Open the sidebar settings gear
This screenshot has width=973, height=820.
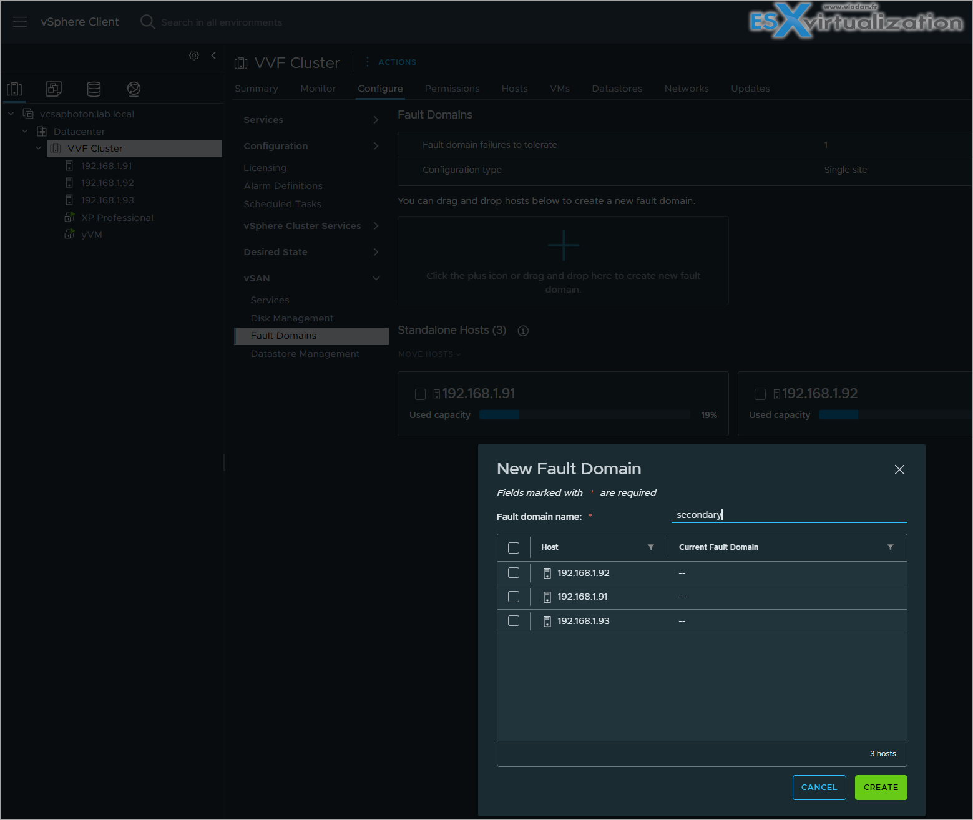point(194,56)
